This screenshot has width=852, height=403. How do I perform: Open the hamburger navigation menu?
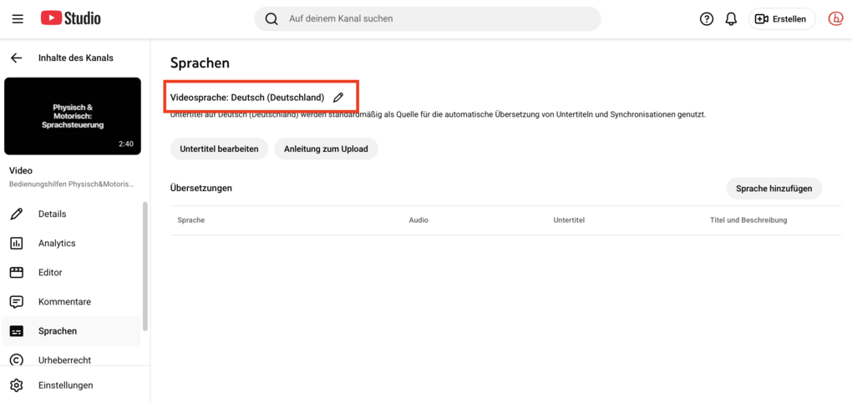[18, 18]
